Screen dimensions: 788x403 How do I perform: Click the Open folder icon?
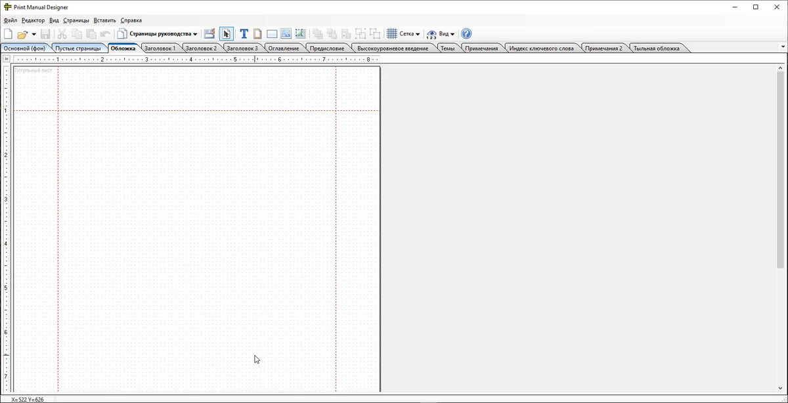[22, 33]
